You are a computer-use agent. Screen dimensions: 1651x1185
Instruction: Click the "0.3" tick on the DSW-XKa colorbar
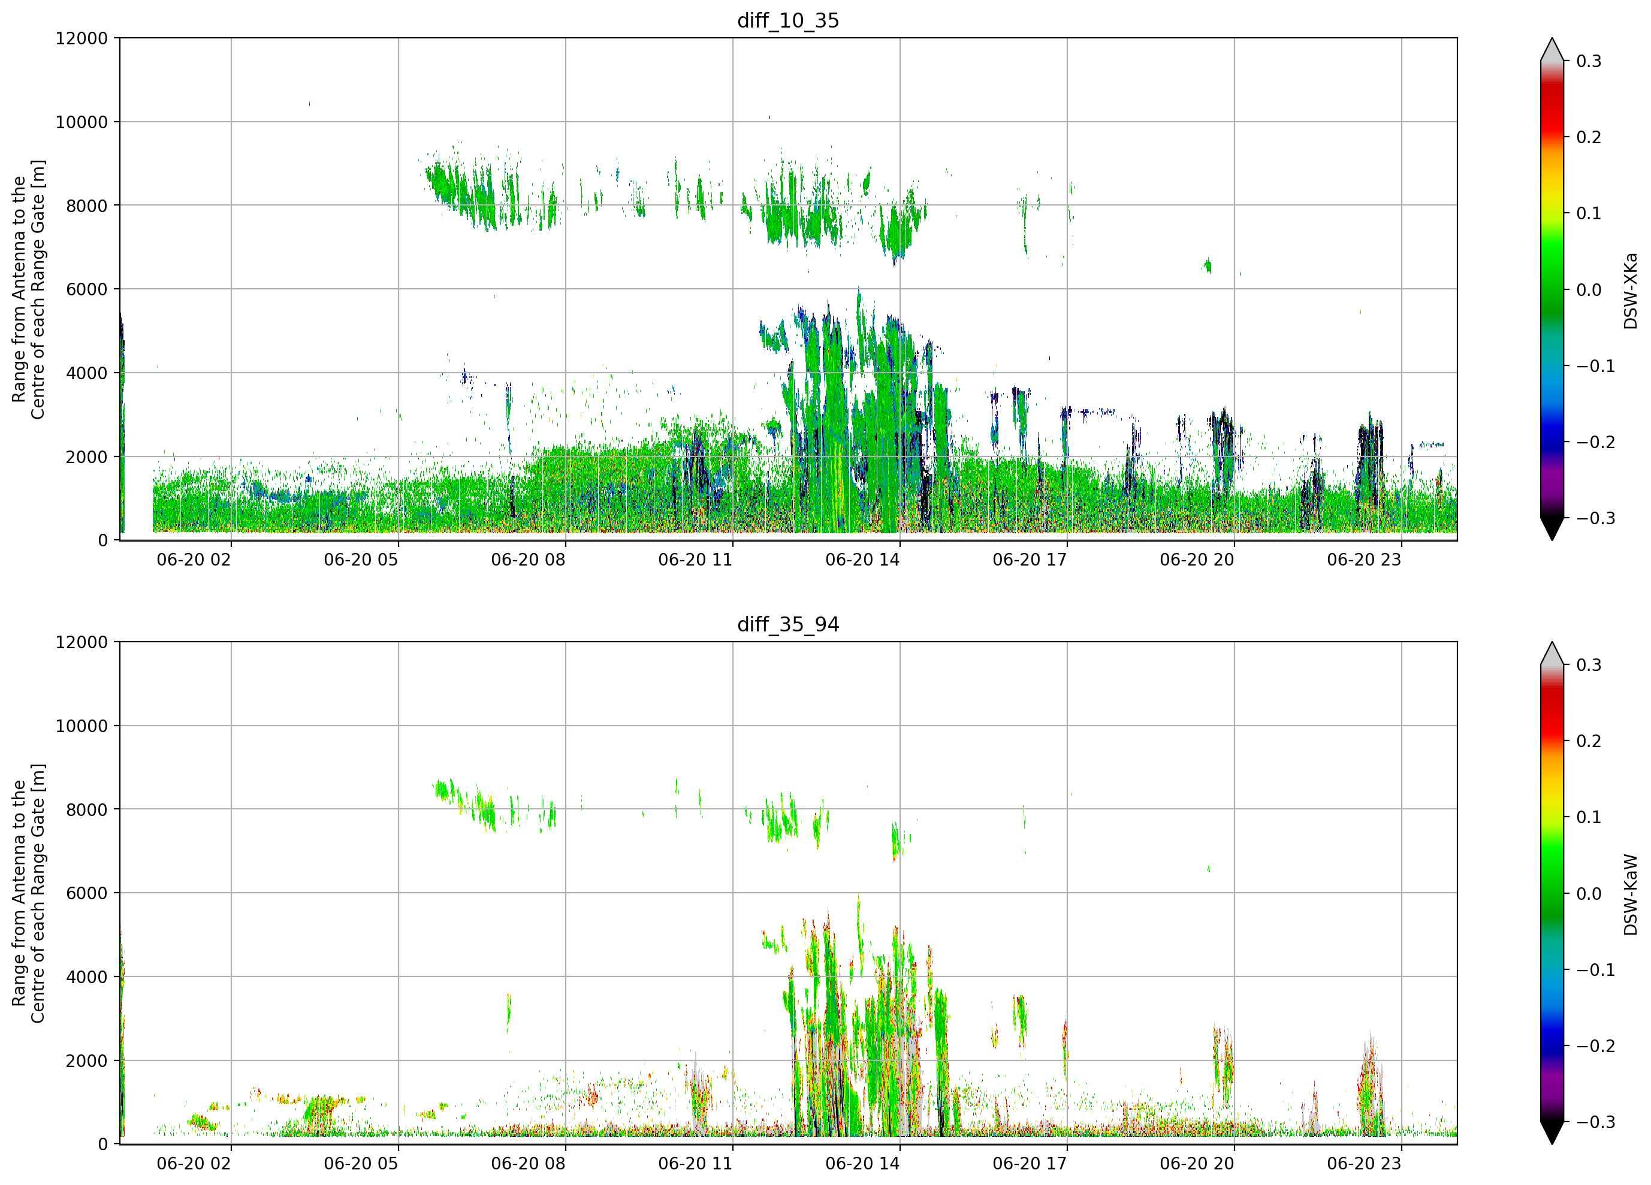(x=1589, y=61)
